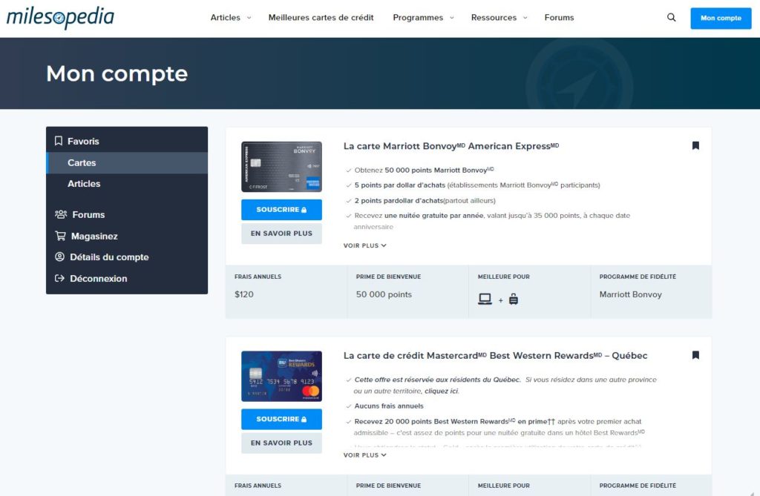
Task: Expand the Articles dropdown in top navigation
Action: (x=230, y=18)
